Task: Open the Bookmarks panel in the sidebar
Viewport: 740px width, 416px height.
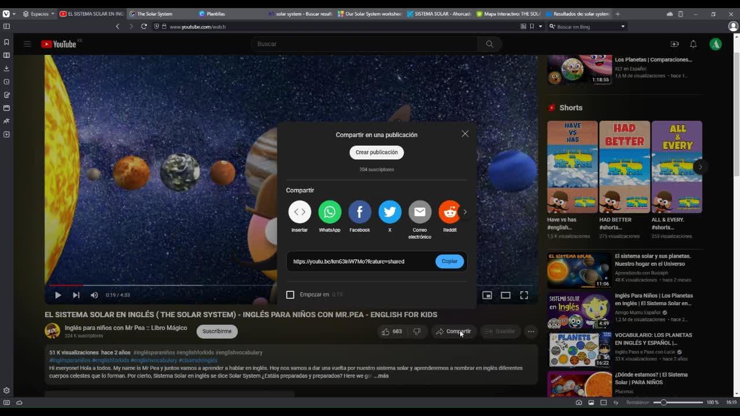Action: click(x=6, y=42)
